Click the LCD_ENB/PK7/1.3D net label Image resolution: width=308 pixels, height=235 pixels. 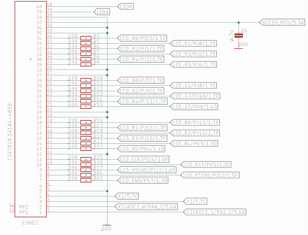(x=143, y=180)
